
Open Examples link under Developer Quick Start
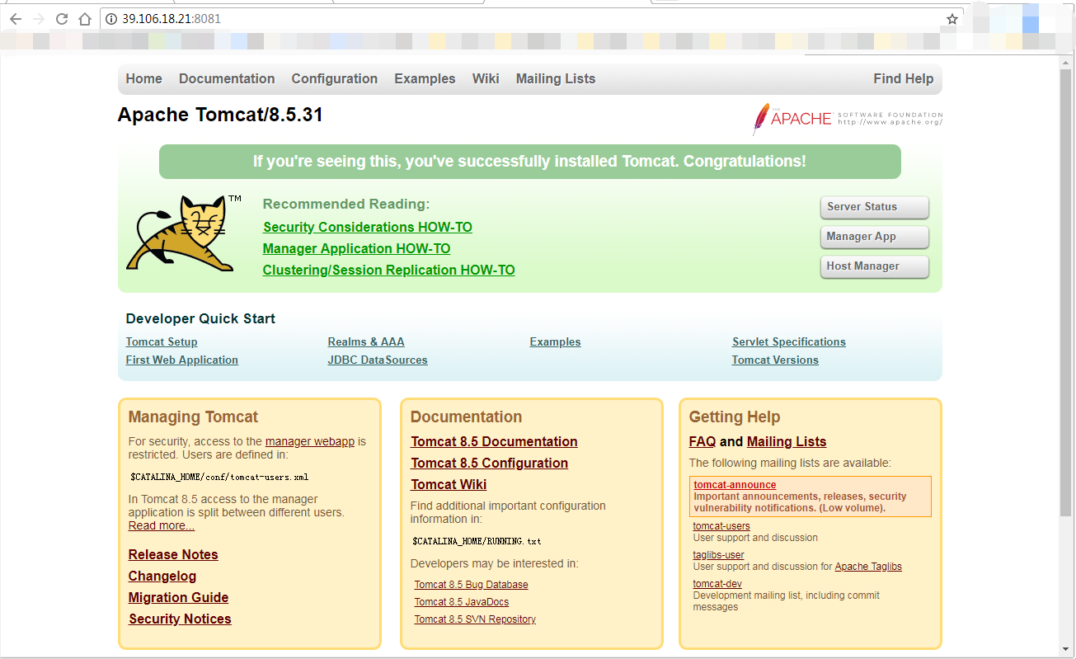555,341
